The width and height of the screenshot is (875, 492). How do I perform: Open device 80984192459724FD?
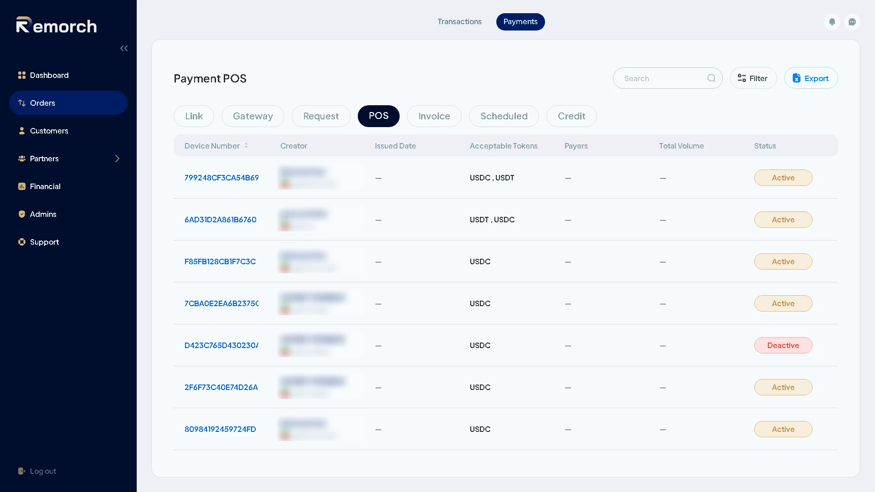220,429
